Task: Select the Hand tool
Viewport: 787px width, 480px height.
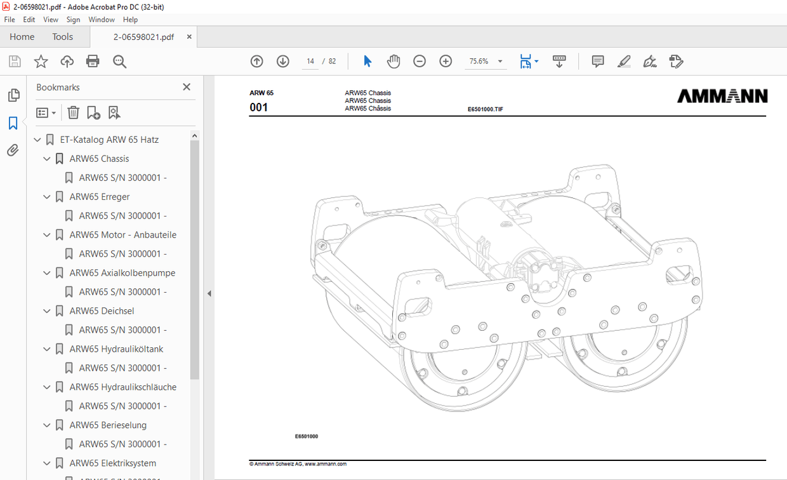Action: [x=393, y=61]
